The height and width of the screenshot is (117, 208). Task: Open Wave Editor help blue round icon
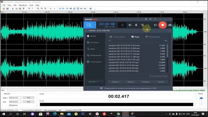[x=91, y=8]
